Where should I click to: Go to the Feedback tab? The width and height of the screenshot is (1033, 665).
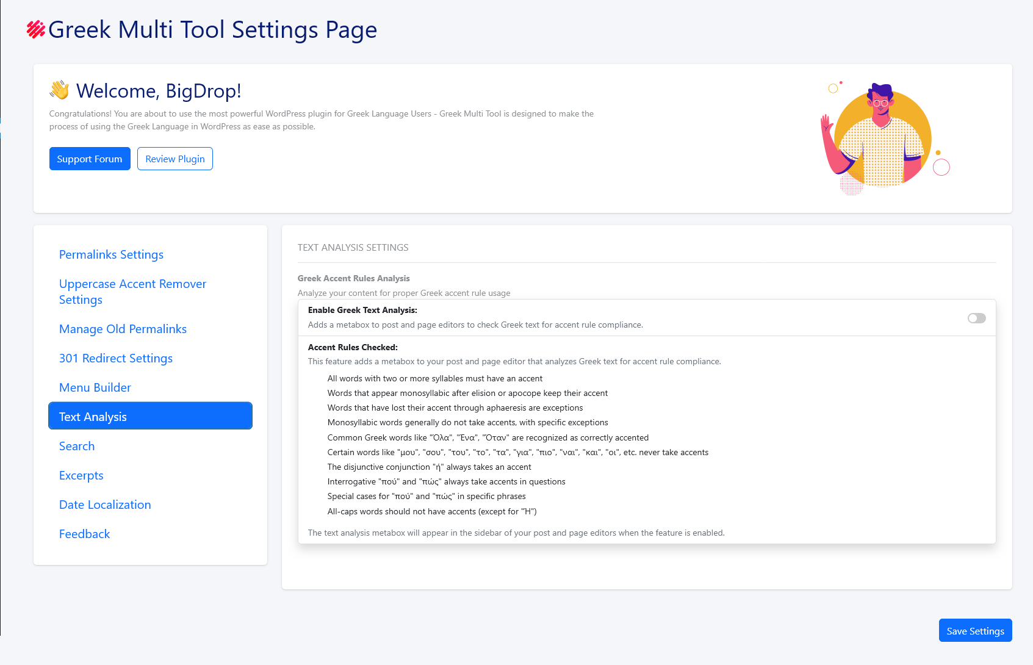coord(85,534)
